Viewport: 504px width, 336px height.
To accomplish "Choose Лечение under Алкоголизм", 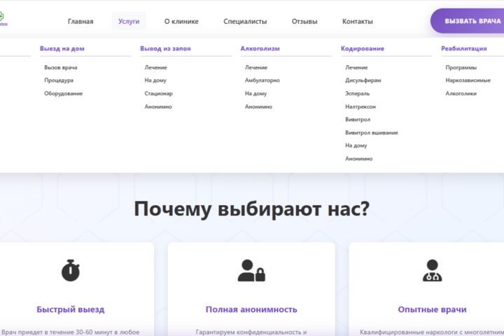I will 256,67.
